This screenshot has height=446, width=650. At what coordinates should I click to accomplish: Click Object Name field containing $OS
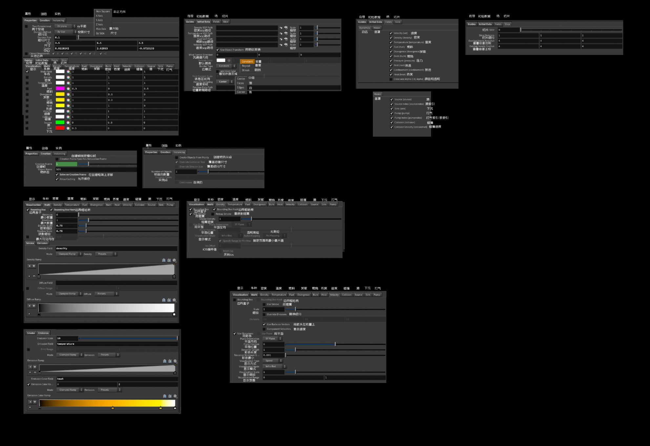click(96, 169)
